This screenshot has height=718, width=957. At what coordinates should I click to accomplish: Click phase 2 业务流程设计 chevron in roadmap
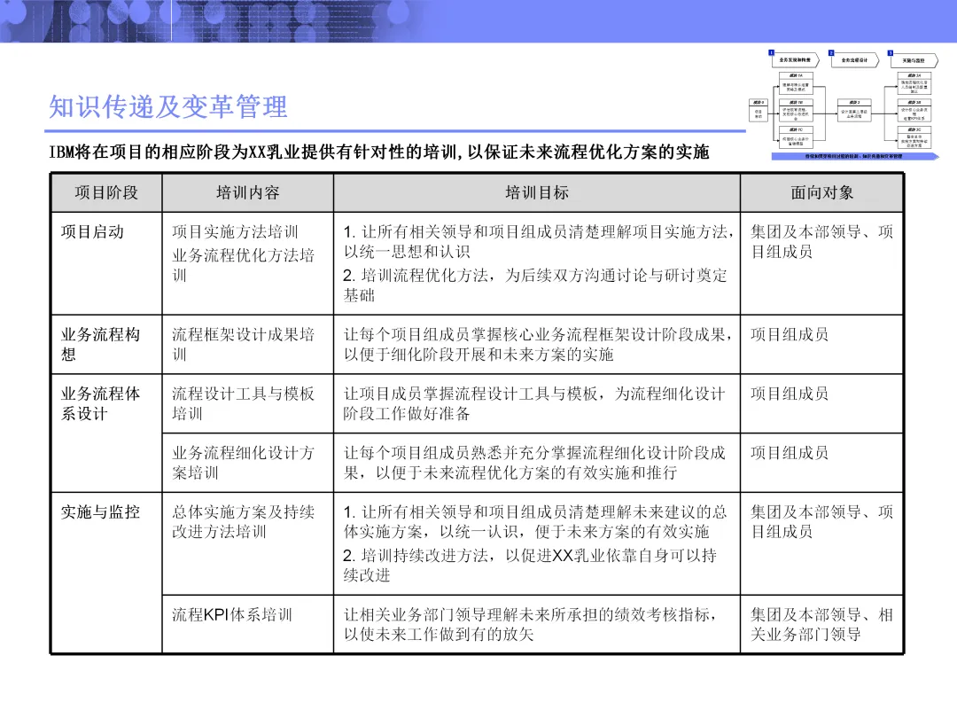click(x=855, y=60)
